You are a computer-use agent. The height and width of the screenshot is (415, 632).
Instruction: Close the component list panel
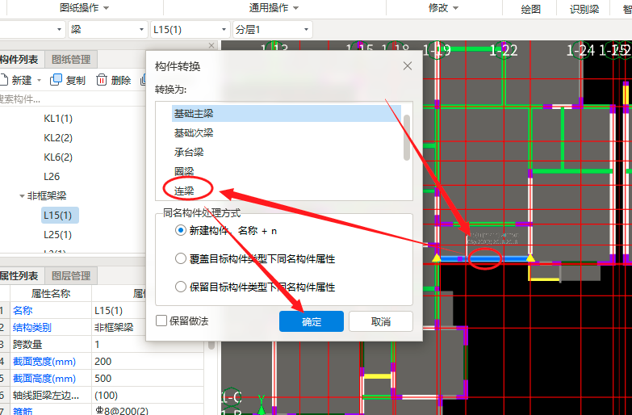click(211, 45)
